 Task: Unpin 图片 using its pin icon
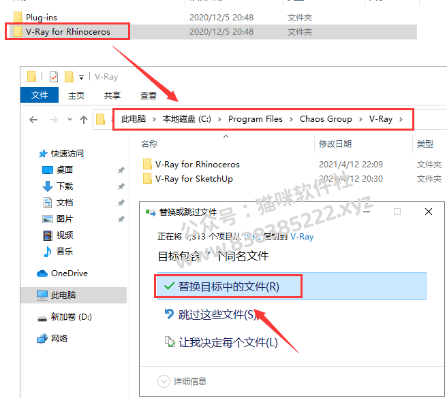121,219
